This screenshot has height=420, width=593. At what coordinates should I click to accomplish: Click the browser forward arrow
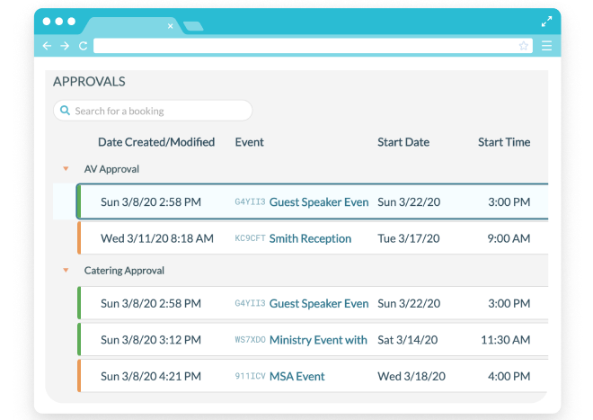(x=65, y=46)
